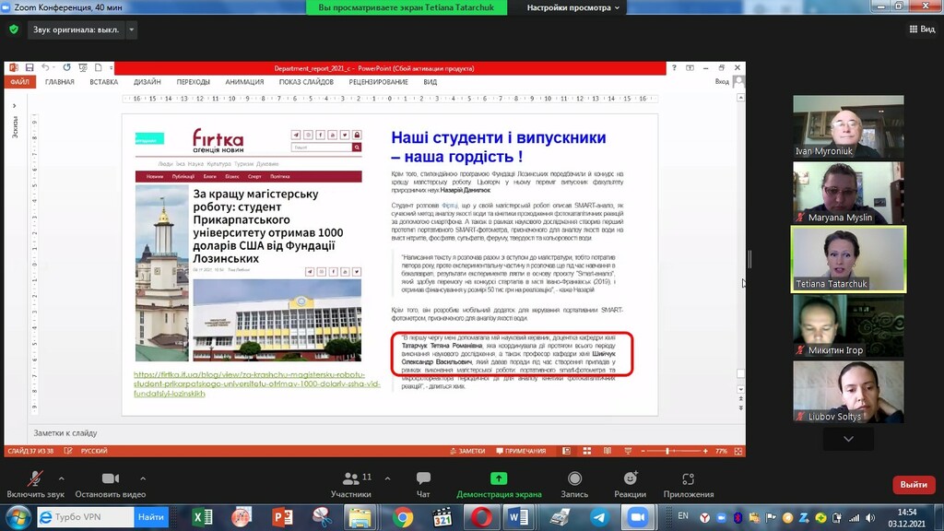944x531 pixels.
Task: Open the РЕЦЕНЗИРОВАНИЕ ribbon tab
Action: (x=378, y=82)
